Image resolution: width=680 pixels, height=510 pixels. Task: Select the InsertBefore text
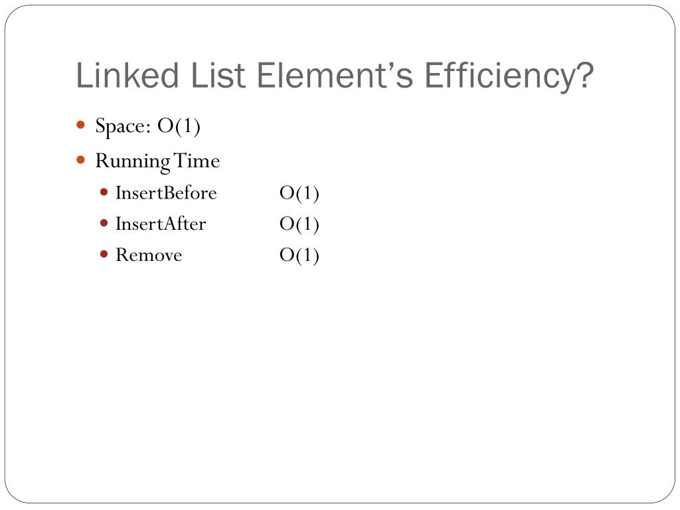[166, 193]
